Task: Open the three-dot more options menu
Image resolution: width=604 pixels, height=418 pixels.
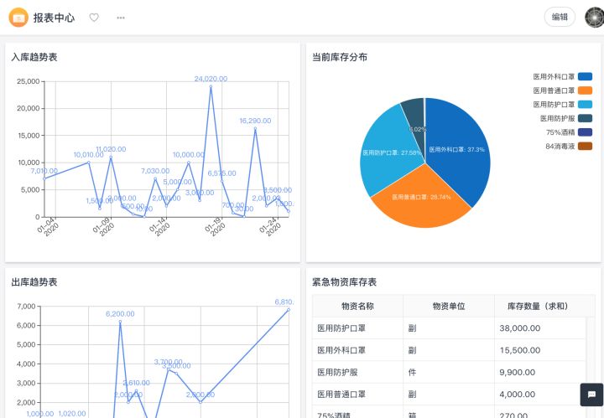Action: (x=121, y=18)
